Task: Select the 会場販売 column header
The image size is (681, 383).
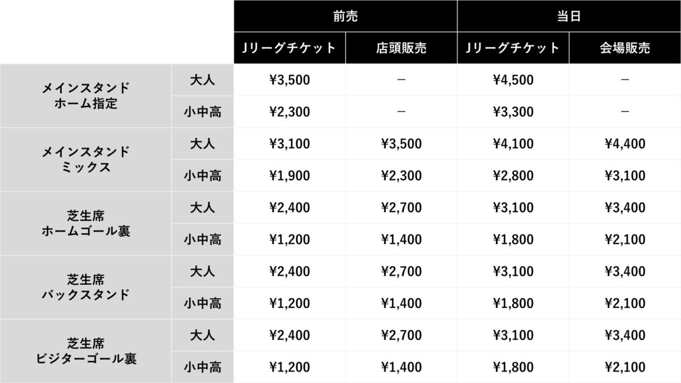Action: click(x=625, y=48)
